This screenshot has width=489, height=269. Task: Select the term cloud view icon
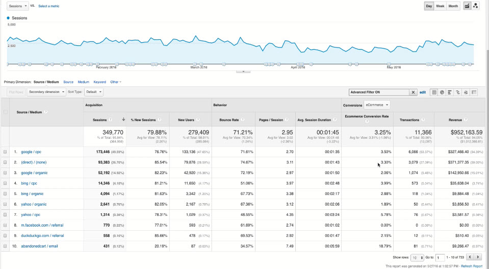click(466, 92)
